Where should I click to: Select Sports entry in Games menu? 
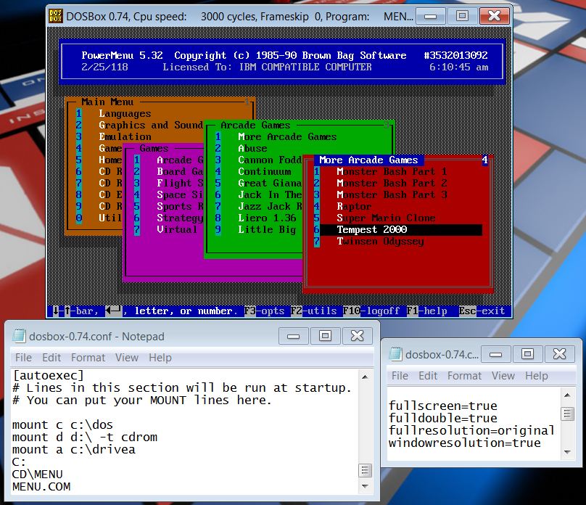pyautogui.click(x=180, y=206)
